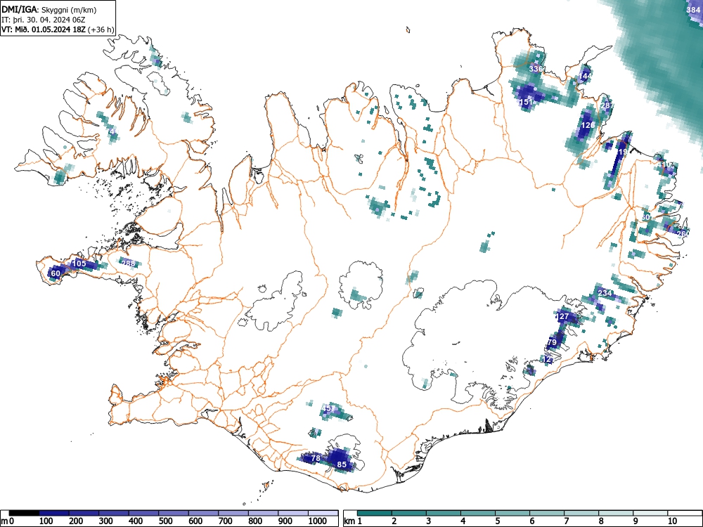Image resolution: width=703 pixels, height=527 pixels.
Task: Click the km unit label on the legend
Action: pos(349,521)
